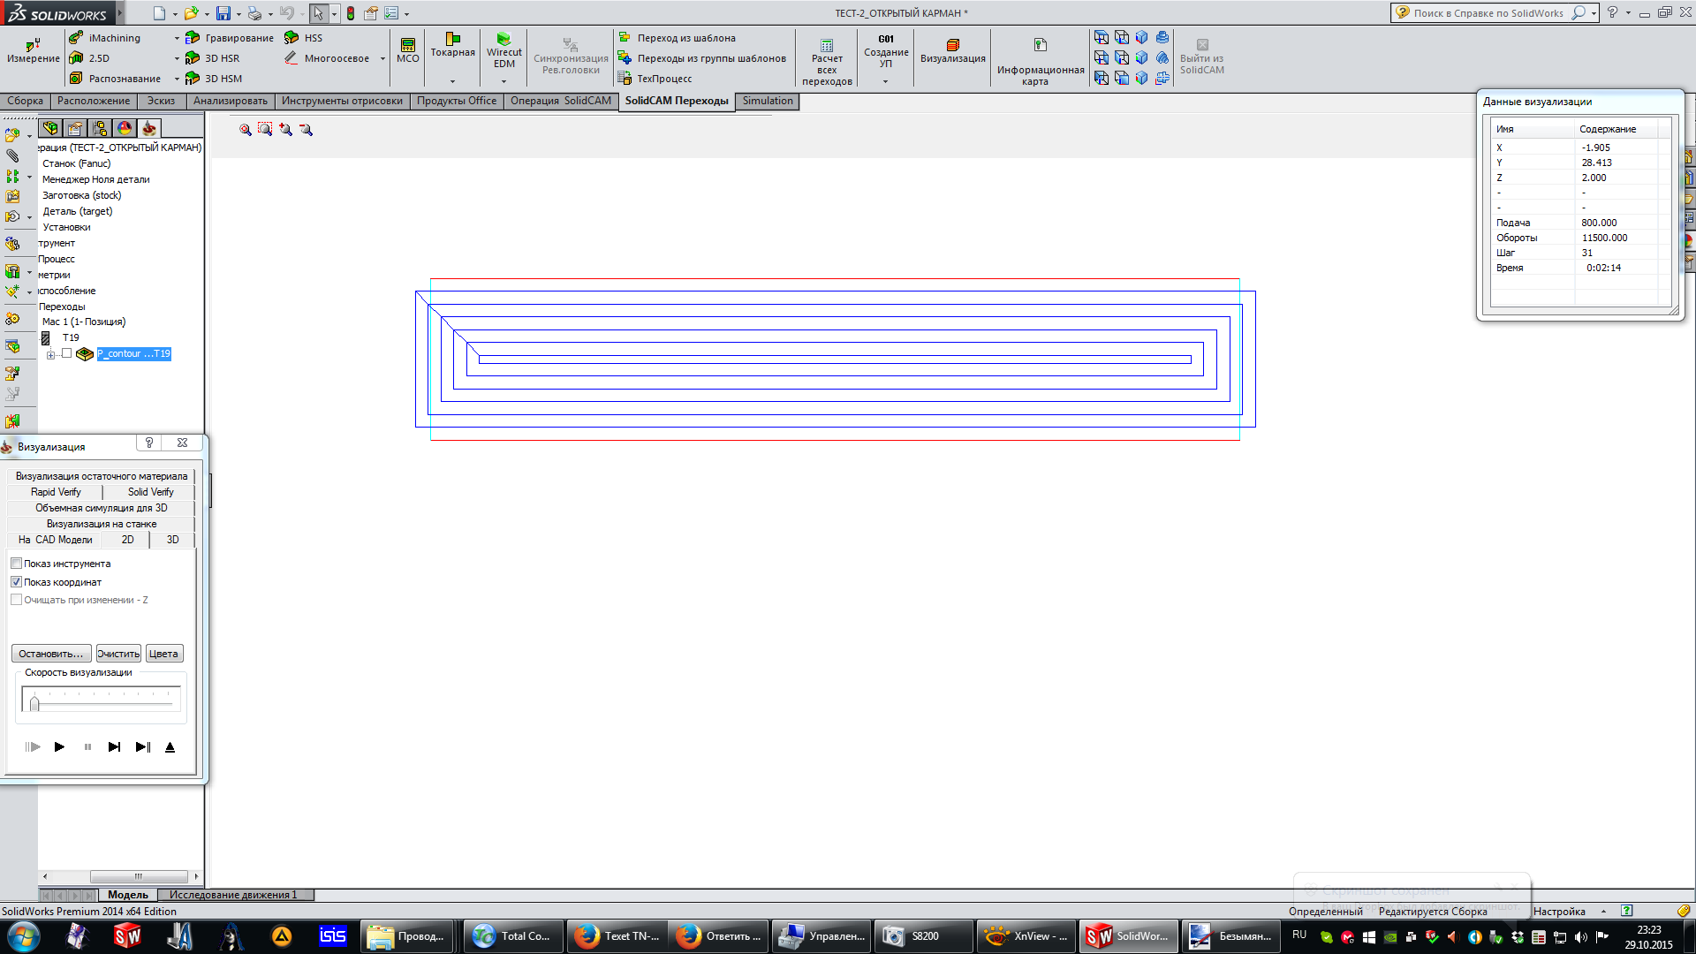Switch to the Simulation tab
Screen dimensions: 1696x954
767,101
